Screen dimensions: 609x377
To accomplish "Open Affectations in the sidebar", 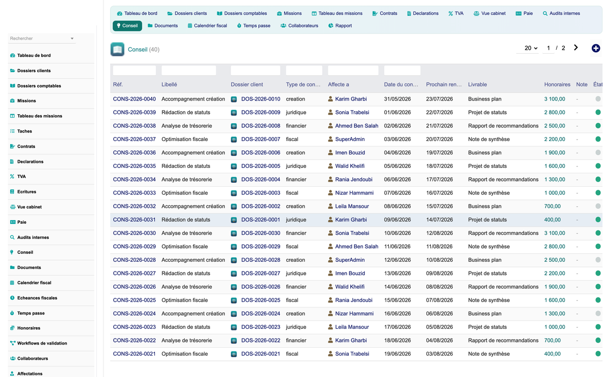I will point(30,373).
